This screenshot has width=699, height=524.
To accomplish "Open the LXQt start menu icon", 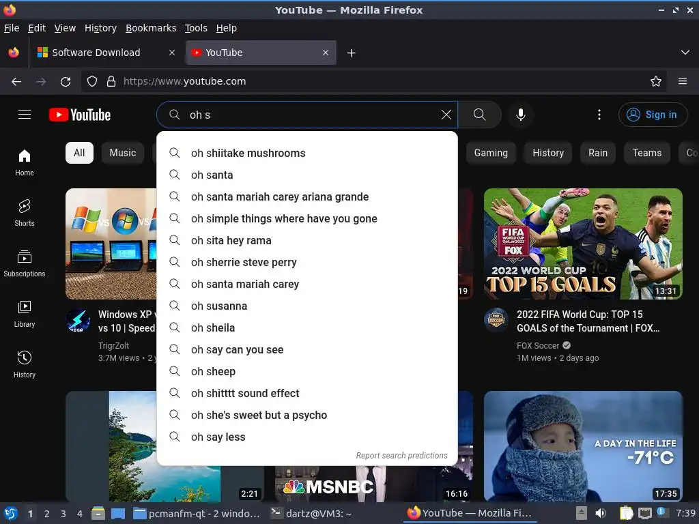I will click(11, 513).
